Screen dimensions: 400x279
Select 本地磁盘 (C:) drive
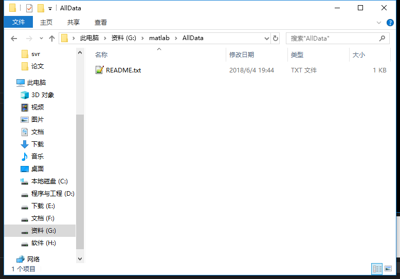49,181
